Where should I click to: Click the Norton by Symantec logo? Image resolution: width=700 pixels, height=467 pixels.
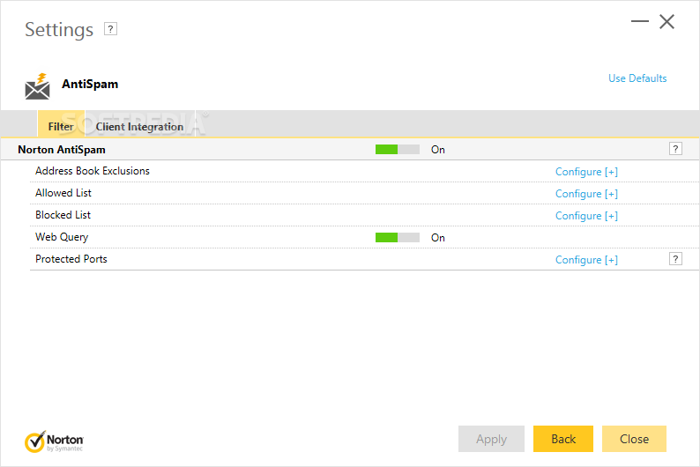(54, 441)
